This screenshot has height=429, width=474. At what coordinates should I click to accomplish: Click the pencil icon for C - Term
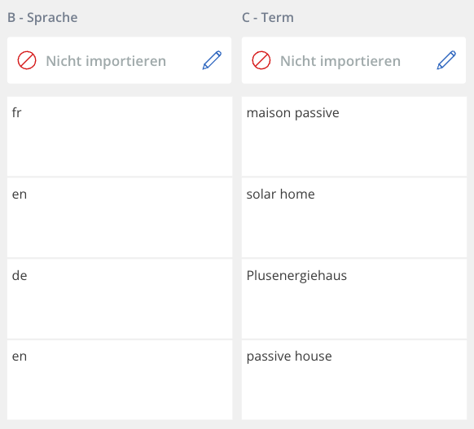click(x=446, y=60)
